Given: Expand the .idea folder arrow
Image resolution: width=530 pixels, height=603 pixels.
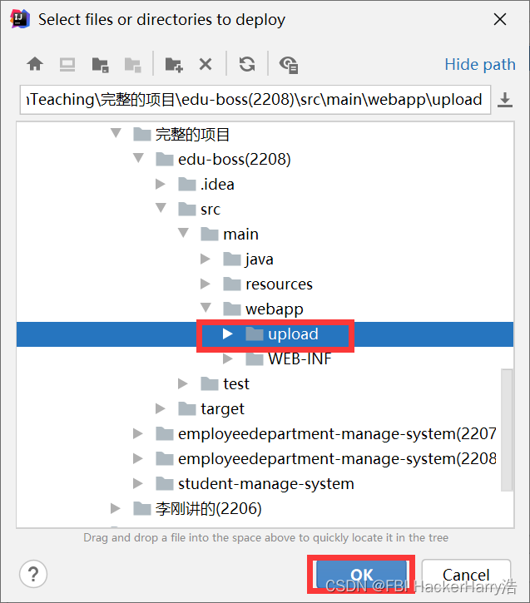Looking at the screenshot, I should point(161,184).
